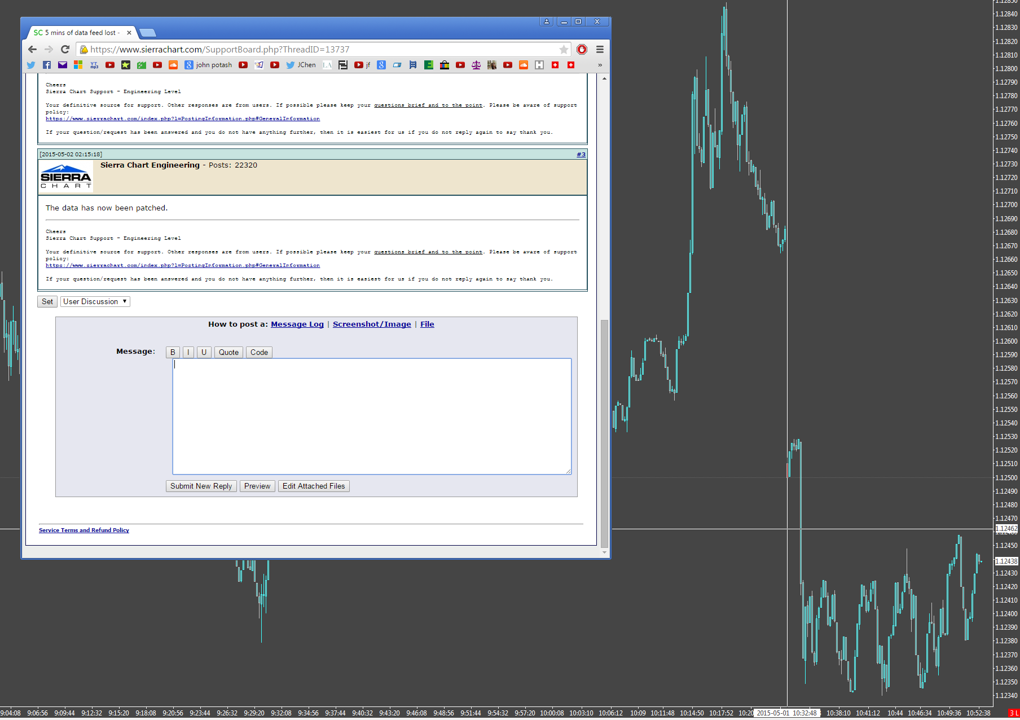Click the Preview button
This screenshot has height=720, width=1020.
click(257, 486)
